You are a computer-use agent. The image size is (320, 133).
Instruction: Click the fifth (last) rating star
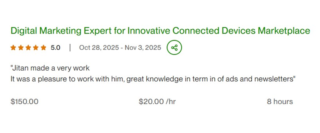click(43, 48)
